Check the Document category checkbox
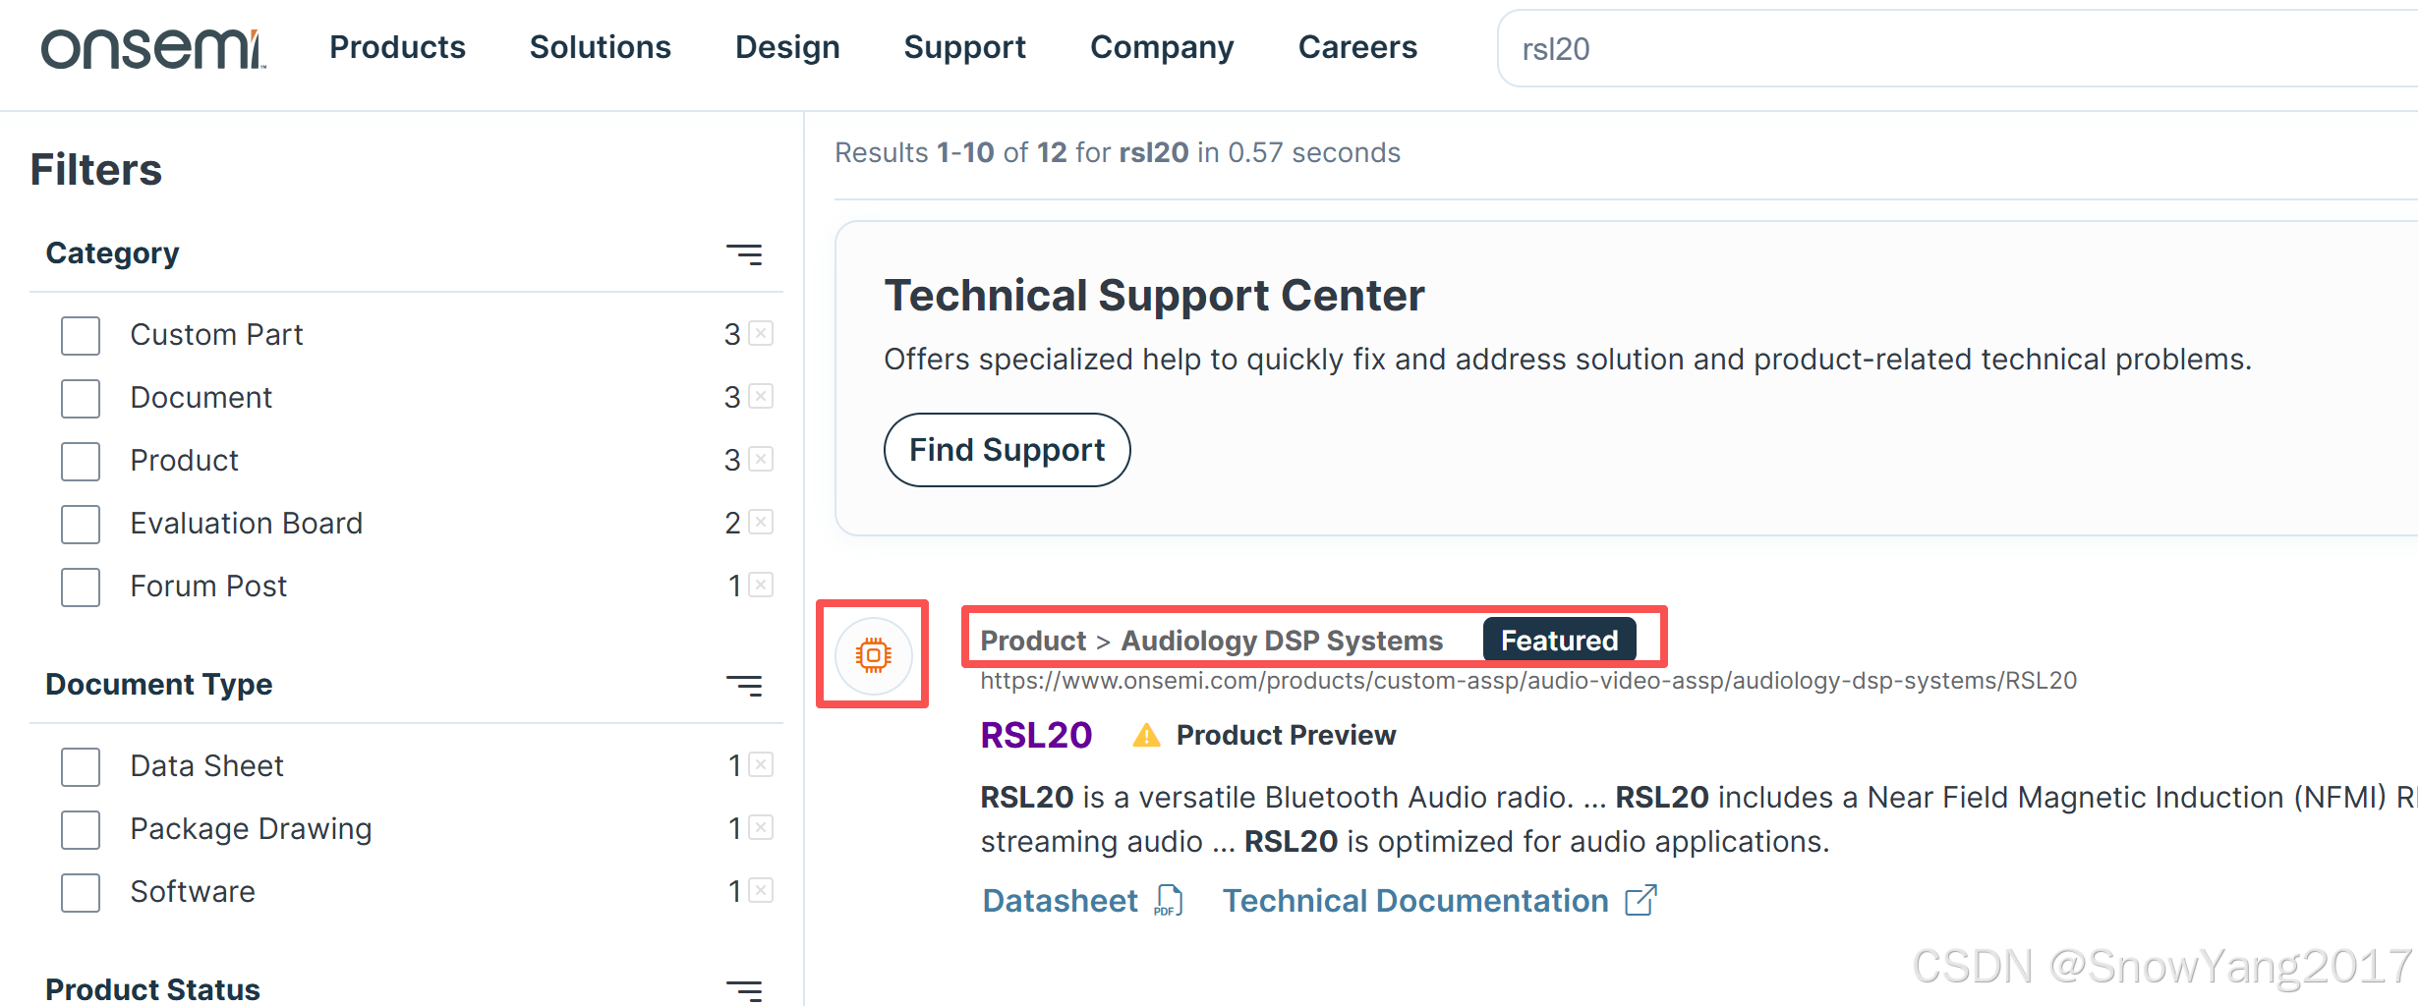 (81, 398)
